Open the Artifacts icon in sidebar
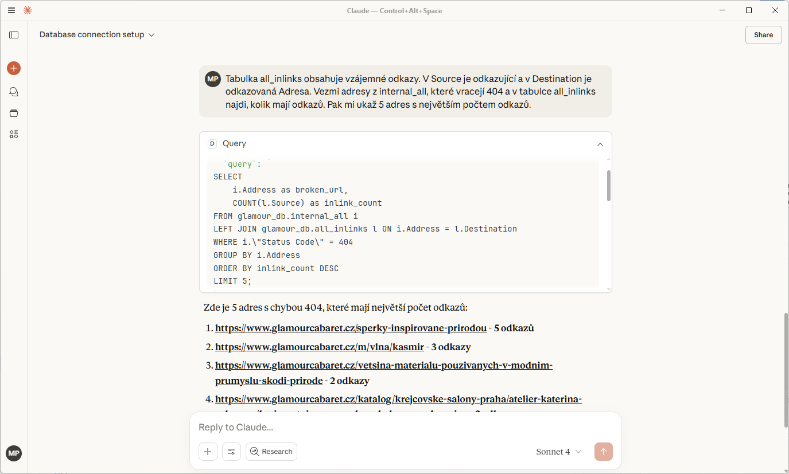Screen dimensions: 789x474 click(14, 134)
